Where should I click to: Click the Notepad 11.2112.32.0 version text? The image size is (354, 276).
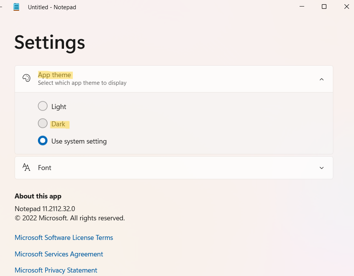click(45, 209)
